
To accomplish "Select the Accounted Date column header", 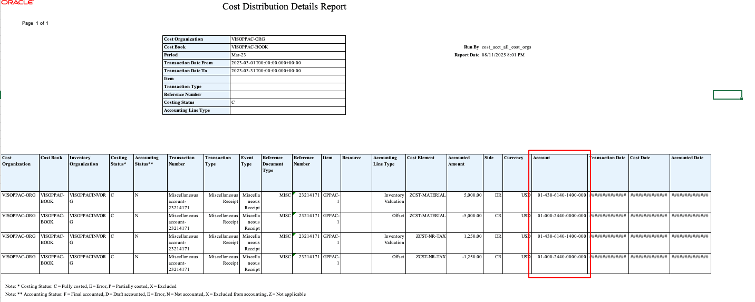I will point(690,172).
